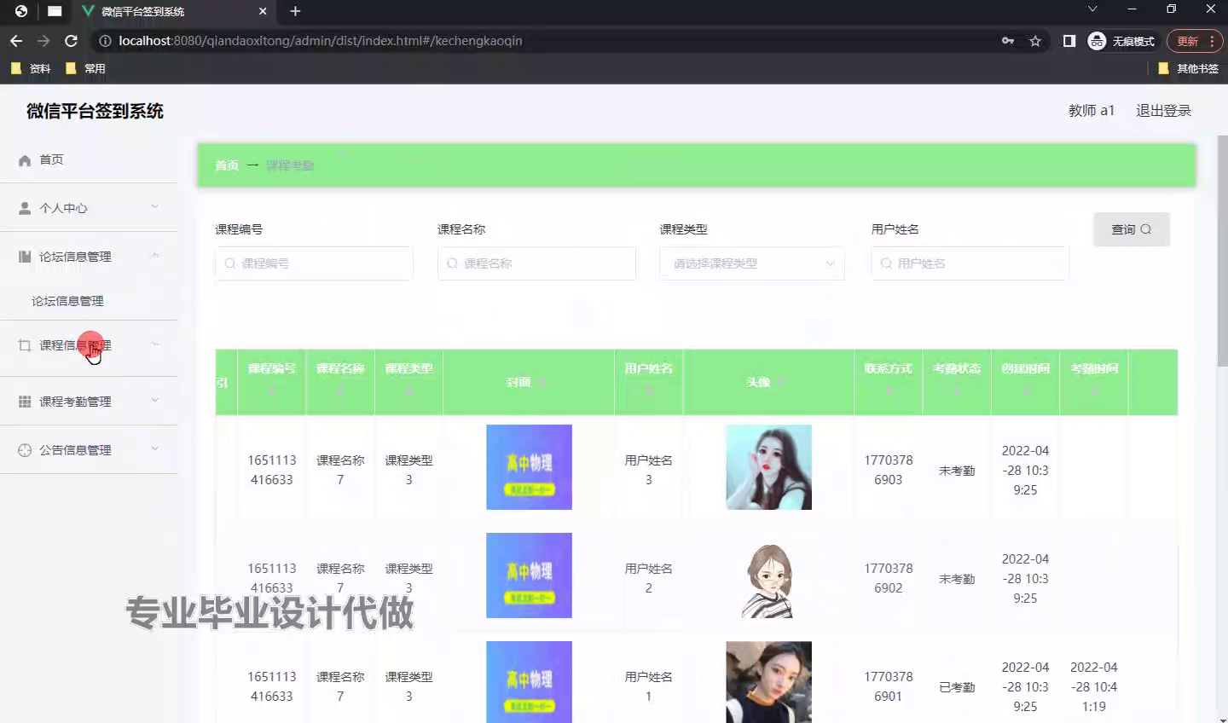Click the globe icon beside 公告信息管理
Viewport: 1228px width, 723px height.
tap(25, 450)
